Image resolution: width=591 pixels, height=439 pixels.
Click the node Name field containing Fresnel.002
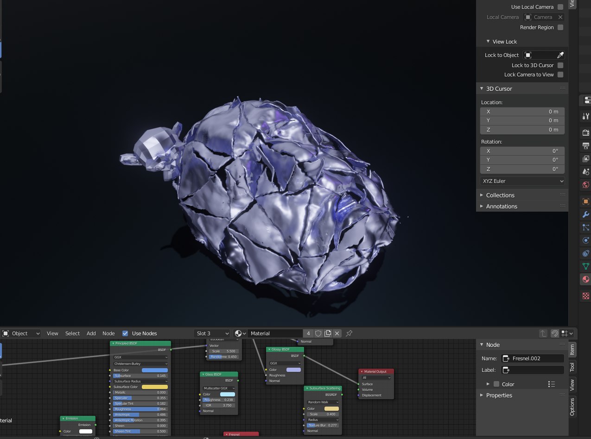533,358
